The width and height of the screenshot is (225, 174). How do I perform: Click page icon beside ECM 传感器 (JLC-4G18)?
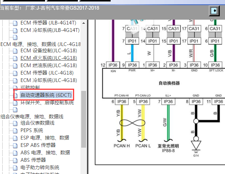point(15,73)
